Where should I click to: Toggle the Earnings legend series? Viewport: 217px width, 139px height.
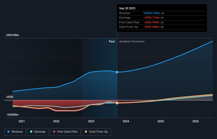point(38,132)
